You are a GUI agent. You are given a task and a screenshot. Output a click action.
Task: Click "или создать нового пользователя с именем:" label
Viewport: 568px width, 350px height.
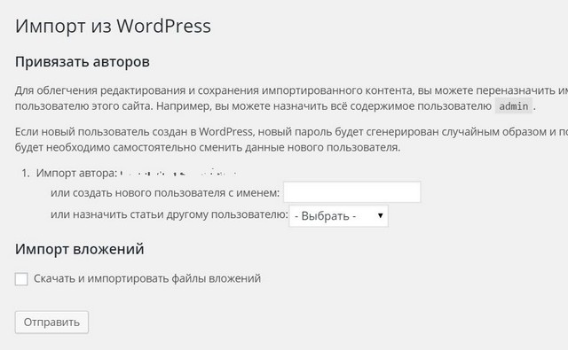[x=165, y=192]
